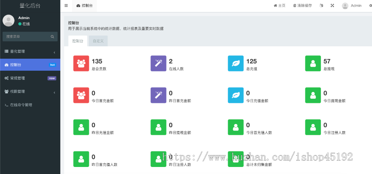This screenshot has width=372, height=174.
Task: Click the 总会员数 label
Action: [x=99, y=69]
